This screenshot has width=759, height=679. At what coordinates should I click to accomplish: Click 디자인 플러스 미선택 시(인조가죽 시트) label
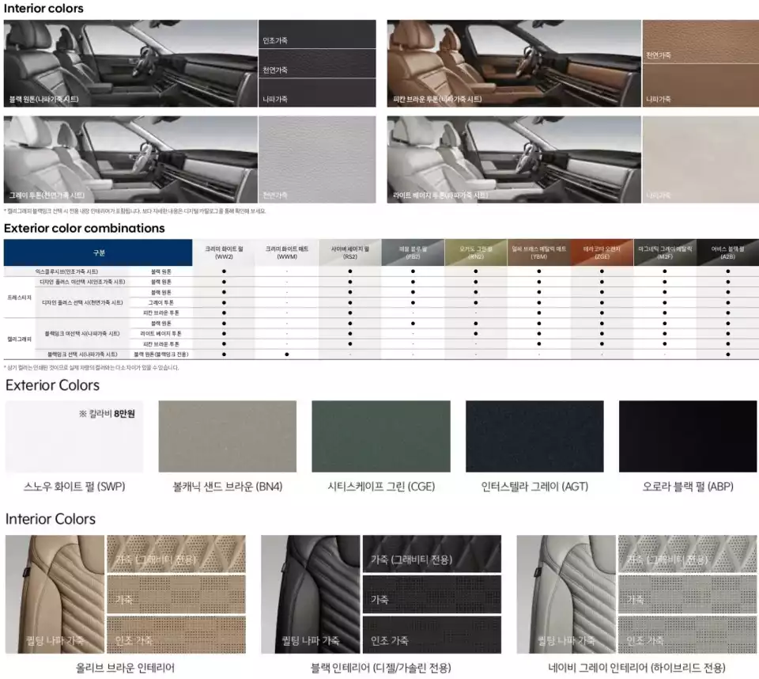click(82, 282)
